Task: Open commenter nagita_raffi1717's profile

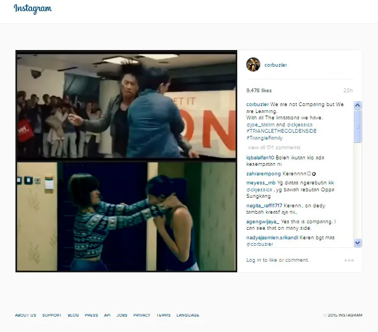Action: tap(264, 206)
